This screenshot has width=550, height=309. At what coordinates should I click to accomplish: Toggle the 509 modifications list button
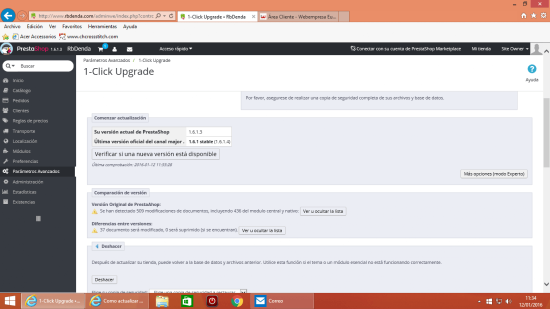click(322, 211)
